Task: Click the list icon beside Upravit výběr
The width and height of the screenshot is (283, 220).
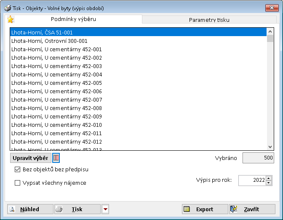Action: [56, 158]
